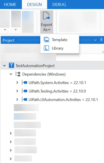Expand UiPath.UIAutomation.Activities dependency
The image size is (104, 163).
(17, 100)
